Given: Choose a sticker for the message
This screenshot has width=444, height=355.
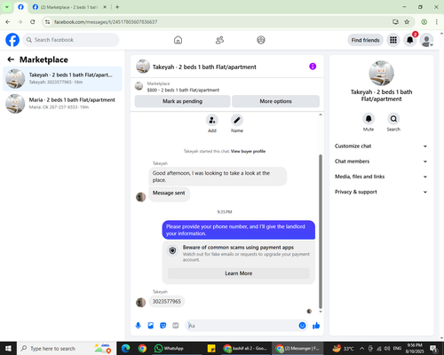Looking at the screenshot, I should point(163,326).
